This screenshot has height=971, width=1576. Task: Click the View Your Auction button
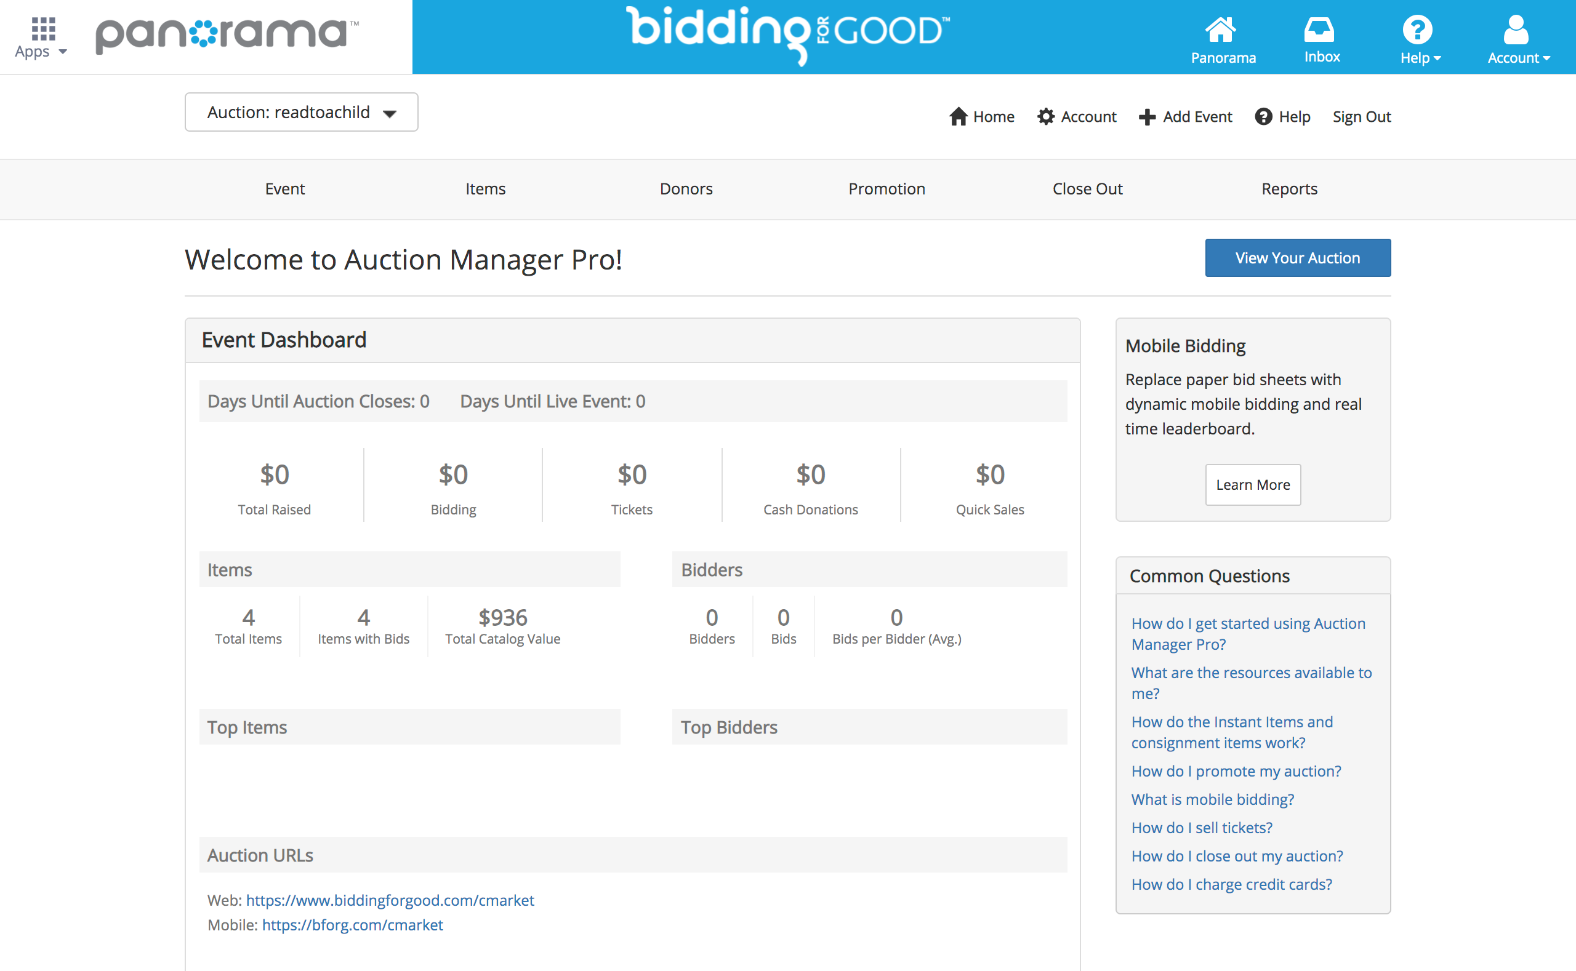coord(1298,258)
